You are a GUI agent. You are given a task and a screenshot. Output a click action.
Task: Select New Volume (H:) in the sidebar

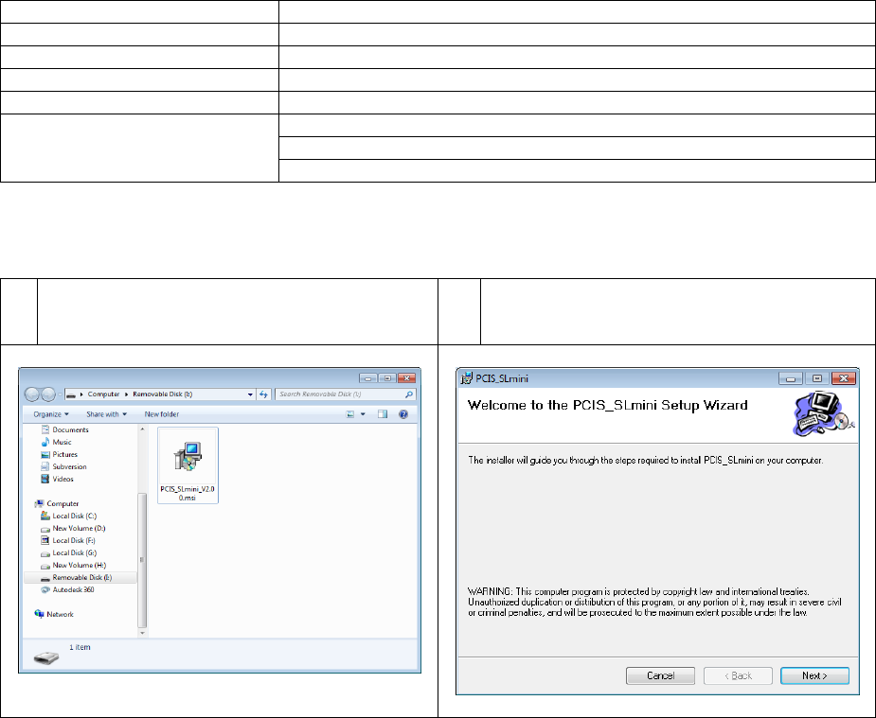coord(73,565)
